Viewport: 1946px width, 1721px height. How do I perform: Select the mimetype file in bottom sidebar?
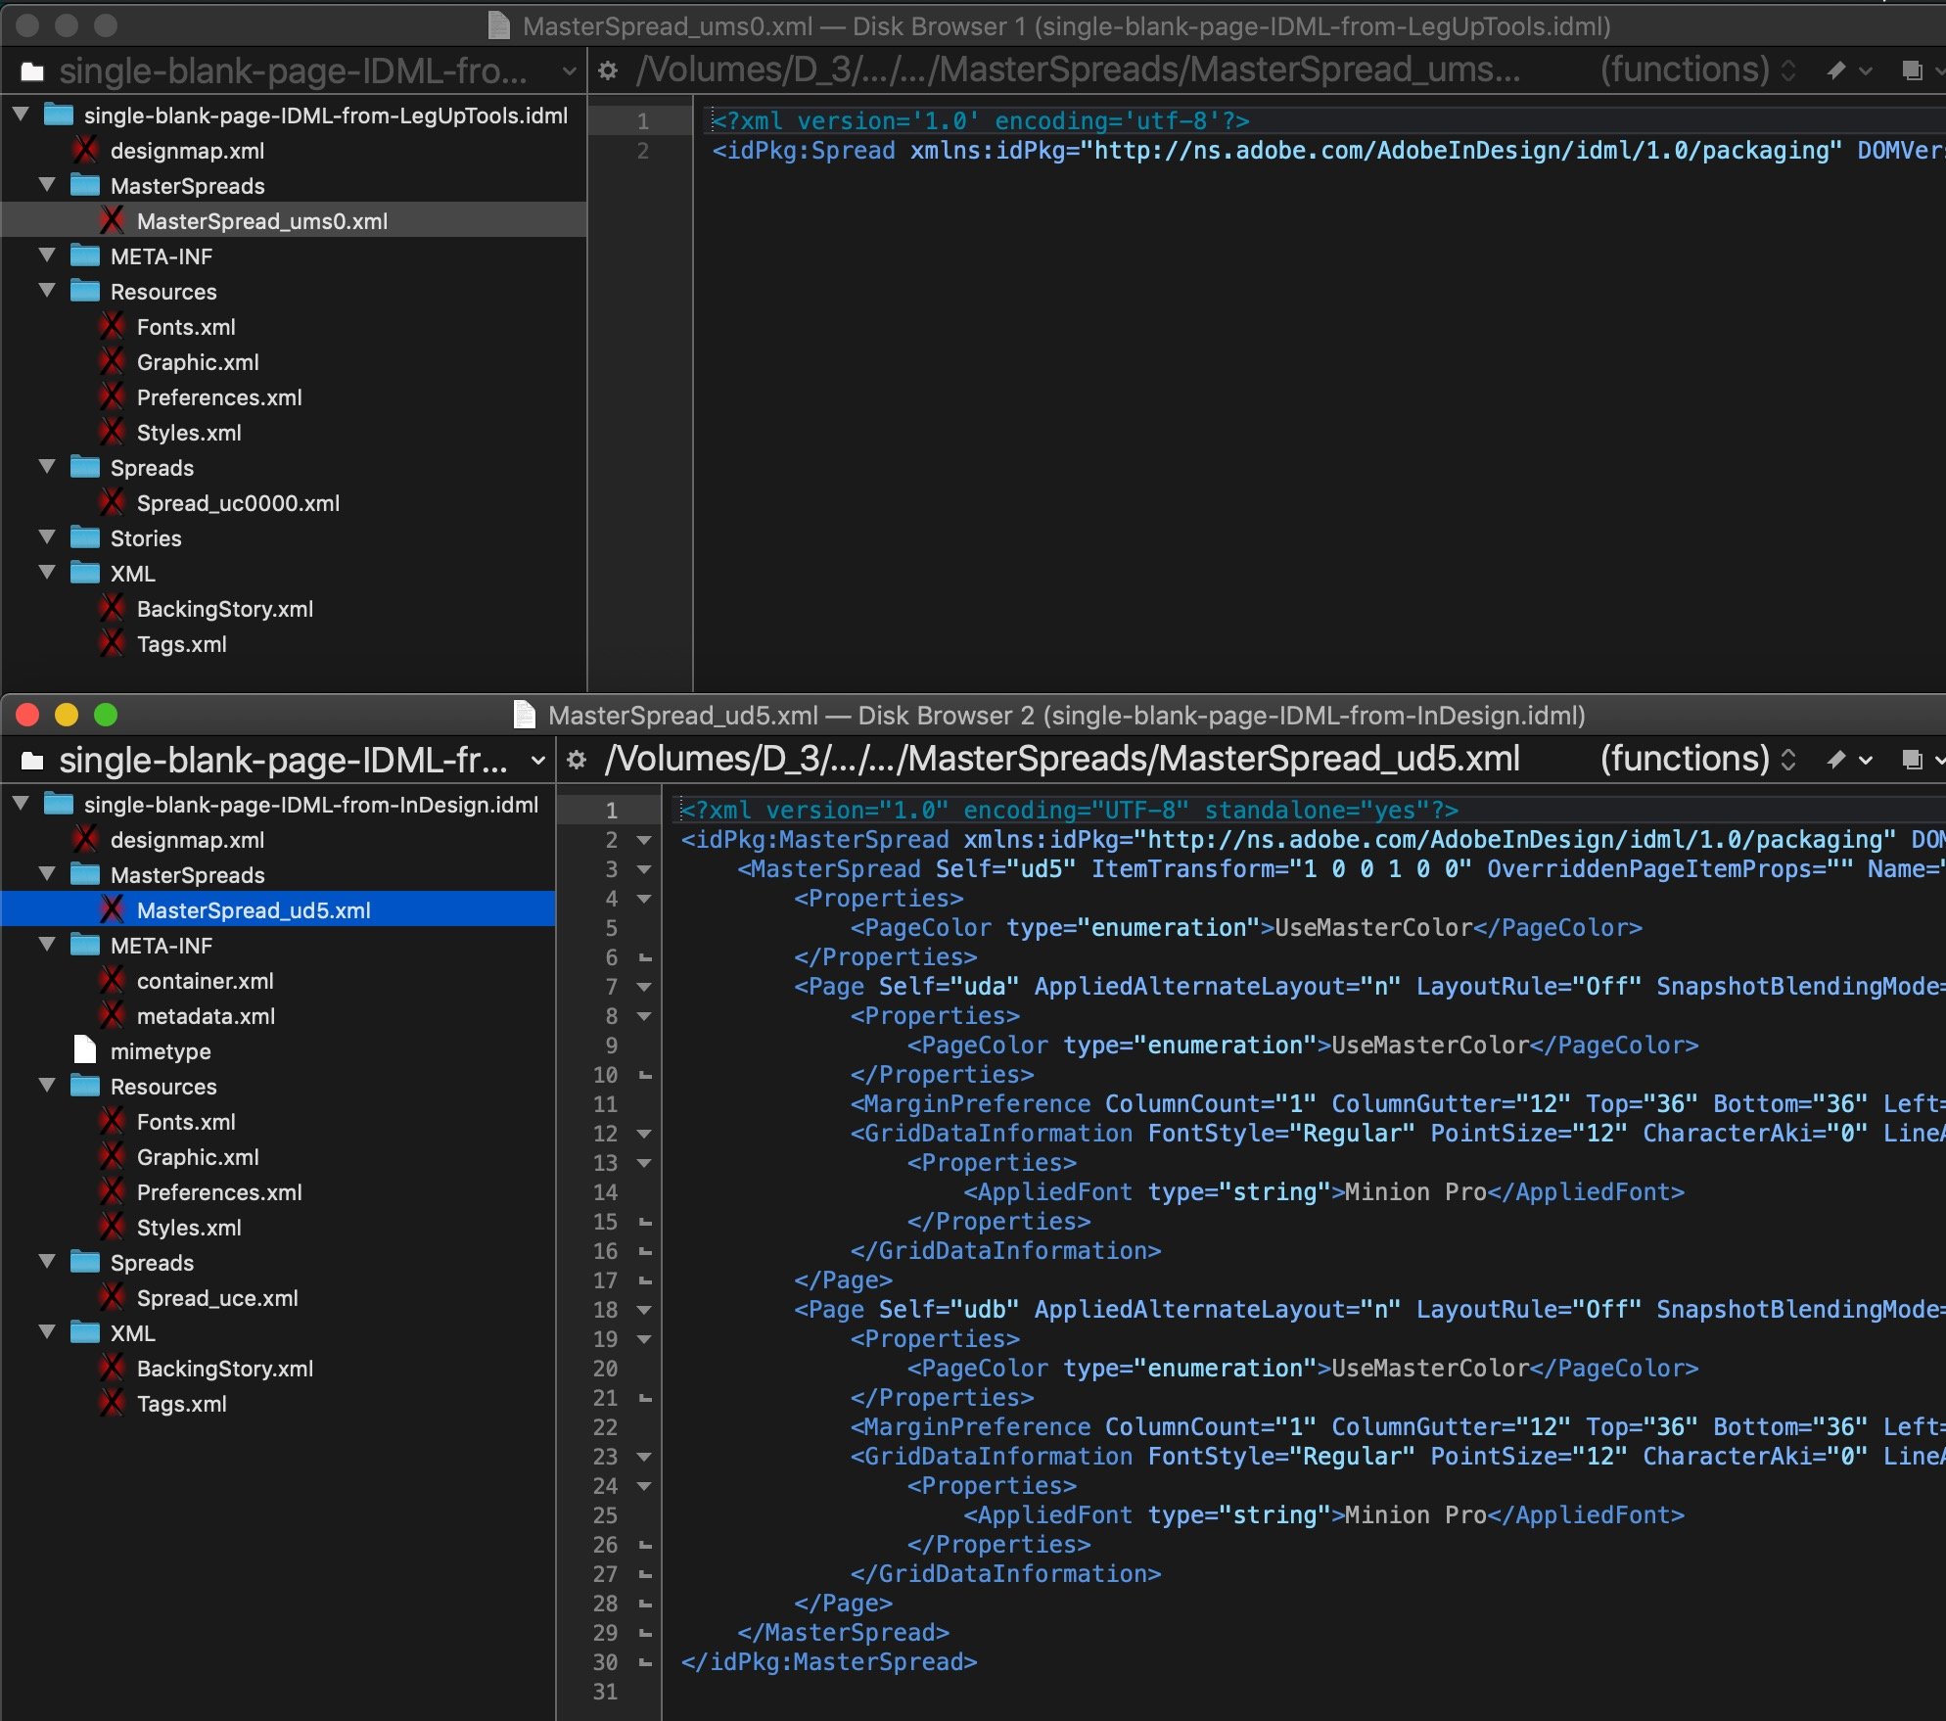[x=162, y=1051]
